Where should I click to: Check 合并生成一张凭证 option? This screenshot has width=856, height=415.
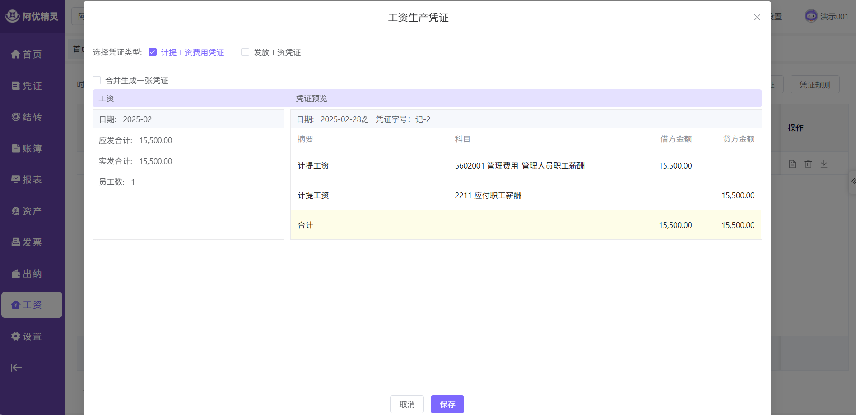pos(97,80)
